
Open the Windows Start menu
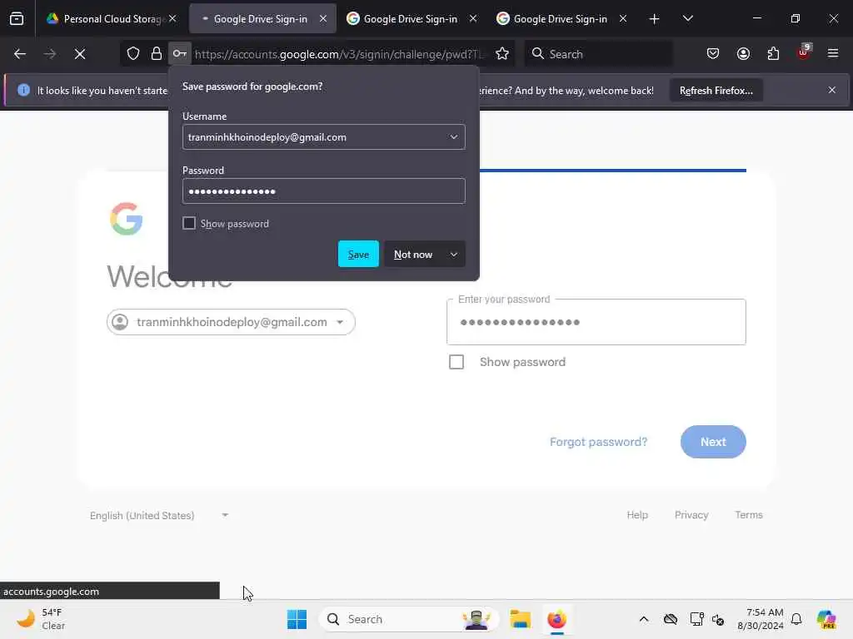coord(297,619)
